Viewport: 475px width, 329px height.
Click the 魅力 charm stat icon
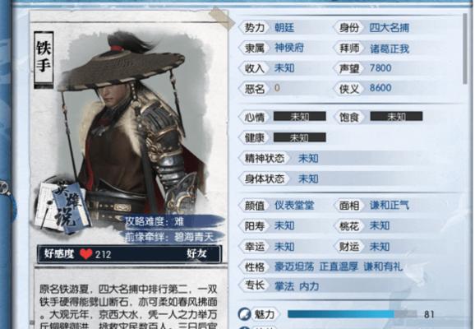[244, 314]
